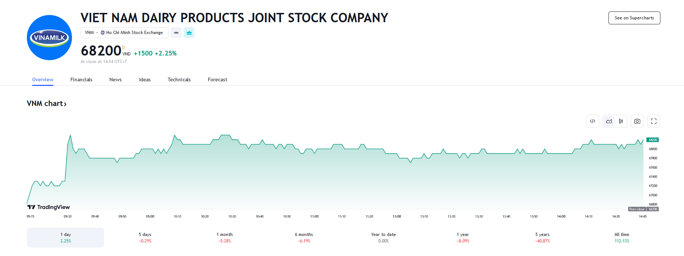Switch to the Technicals tab
Screen dimensions: 684x256
click(179, 79)
